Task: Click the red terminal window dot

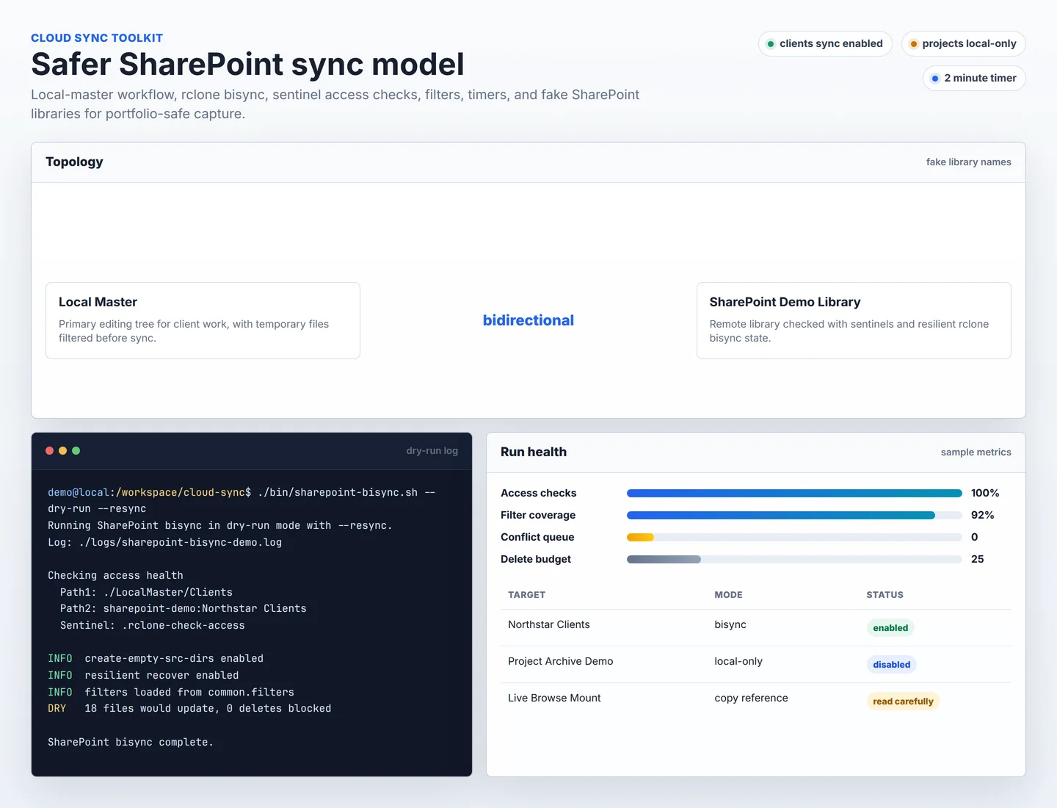Action: (50, 451)
